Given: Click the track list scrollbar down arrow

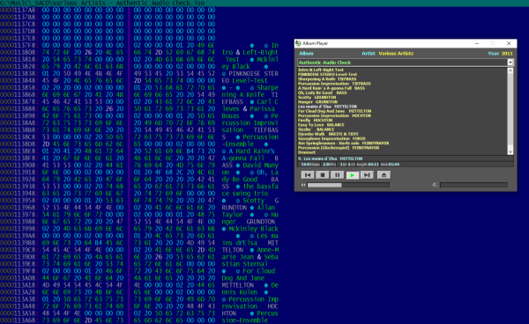Looking at the screenshot, I should (510, 152).
